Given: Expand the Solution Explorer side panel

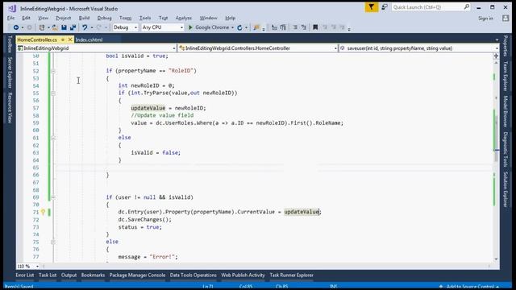Looking at the screenshot, I should (x=506, y=189).
